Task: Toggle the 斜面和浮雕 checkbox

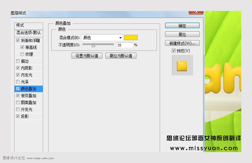Action: coord(18,40)
